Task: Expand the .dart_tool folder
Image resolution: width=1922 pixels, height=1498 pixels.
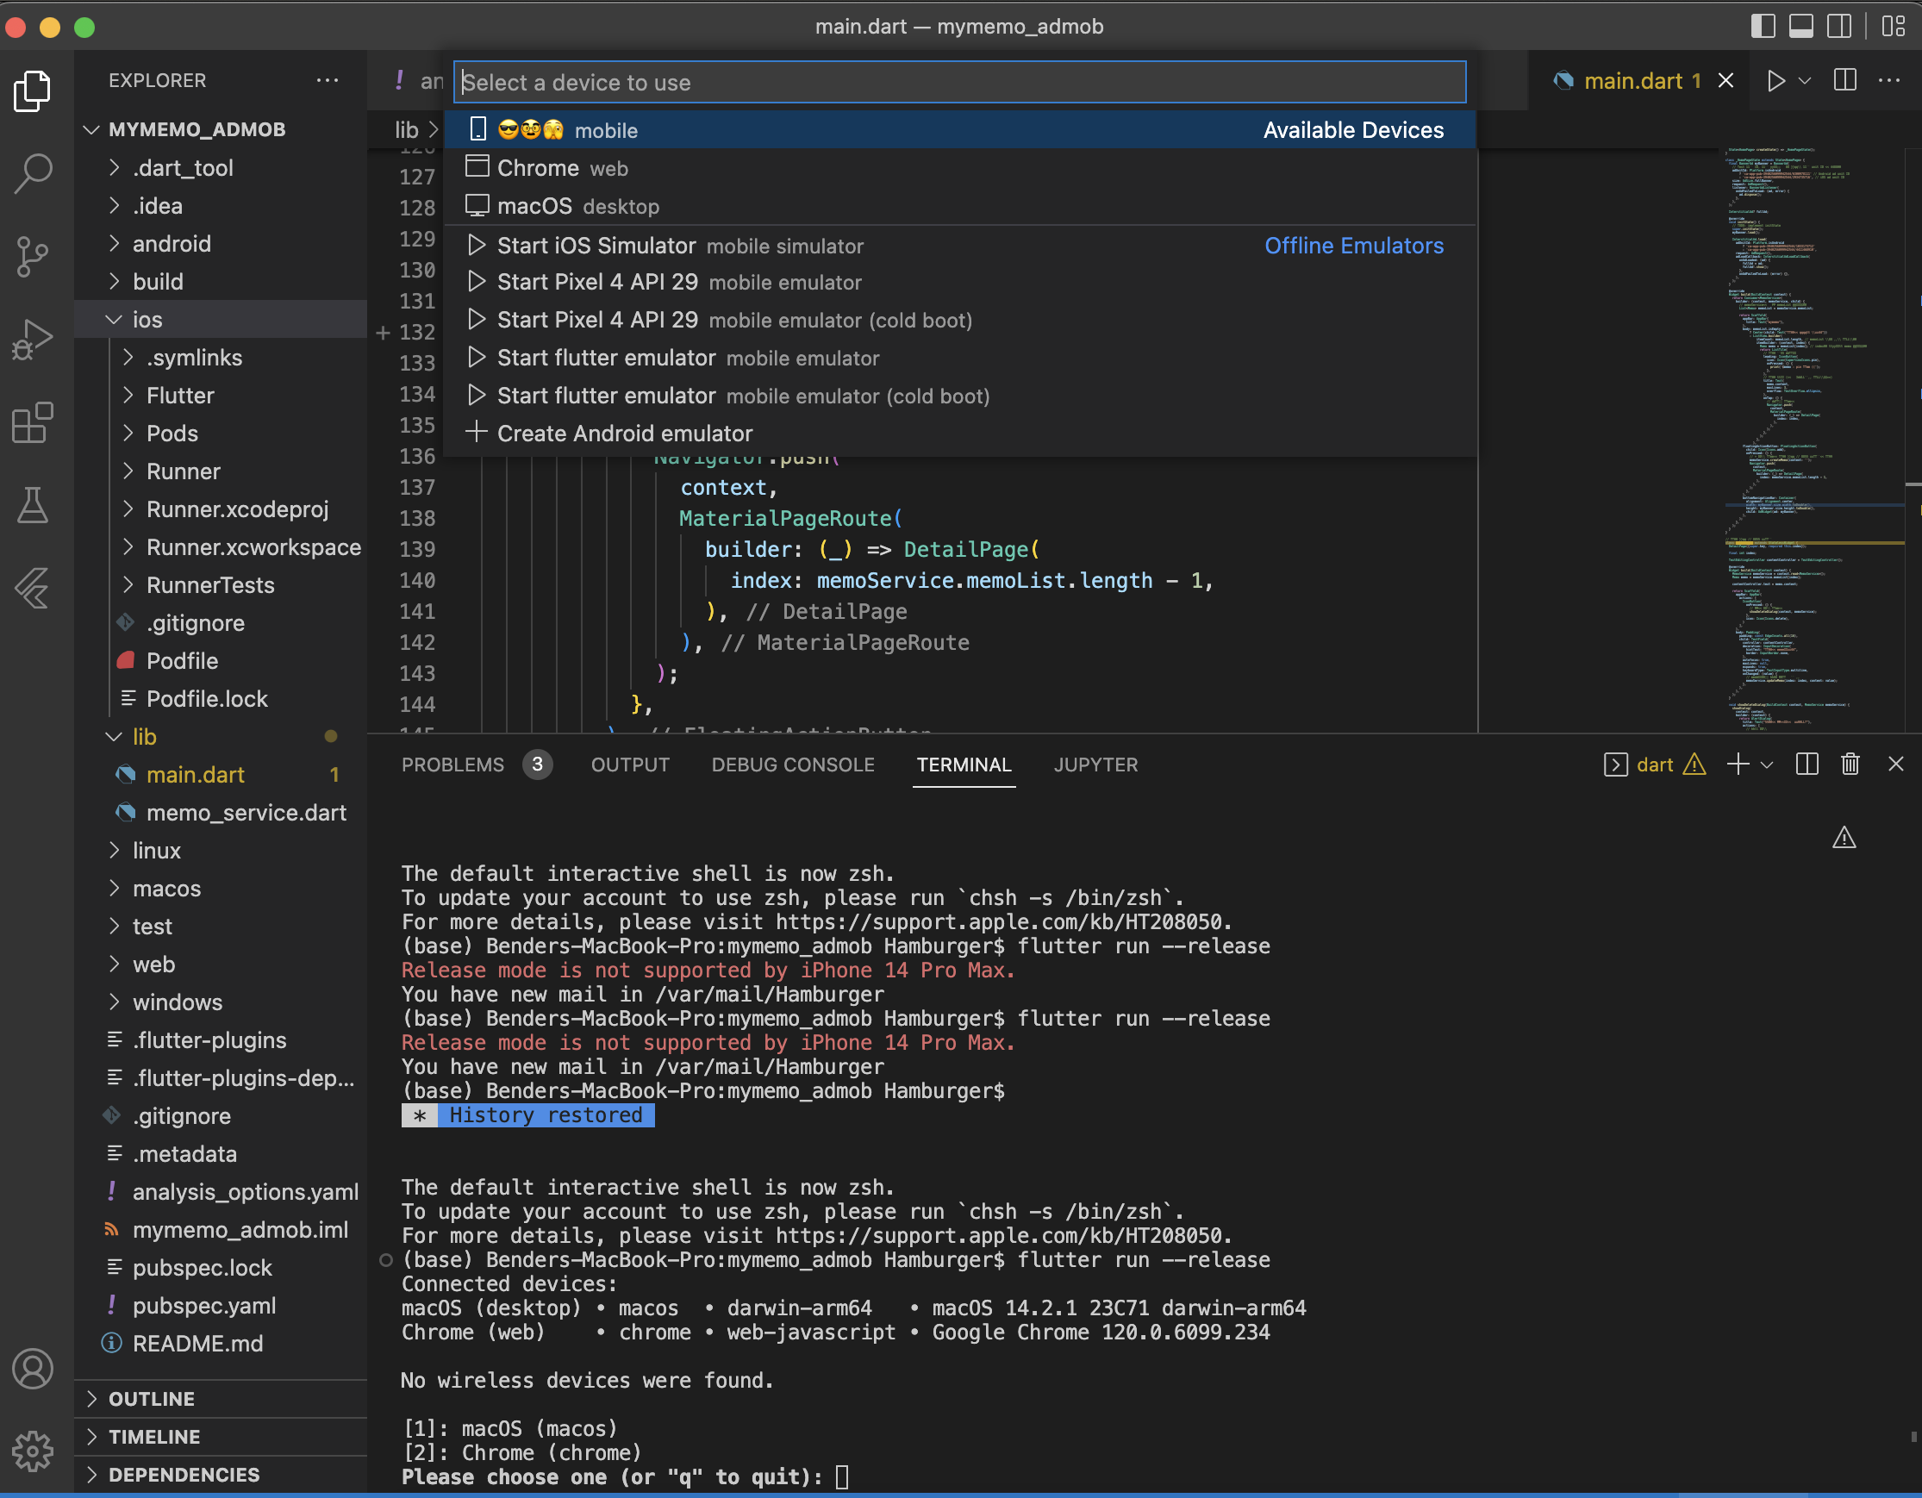Action: pyautogui.click(x=220, y=167)
